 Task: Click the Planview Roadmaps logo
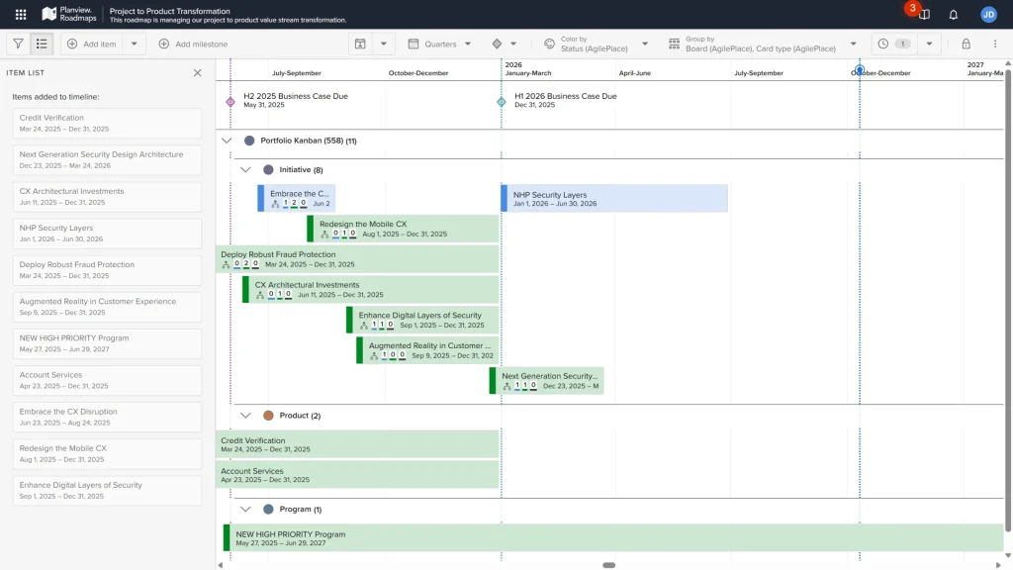tap(68, 14)
